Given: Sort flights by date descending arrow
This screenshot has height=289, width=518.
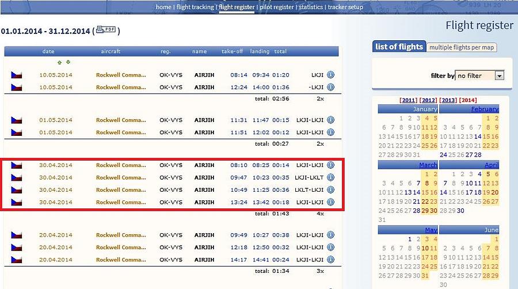Looking at the screenshot, I should [x=68, y=62].
